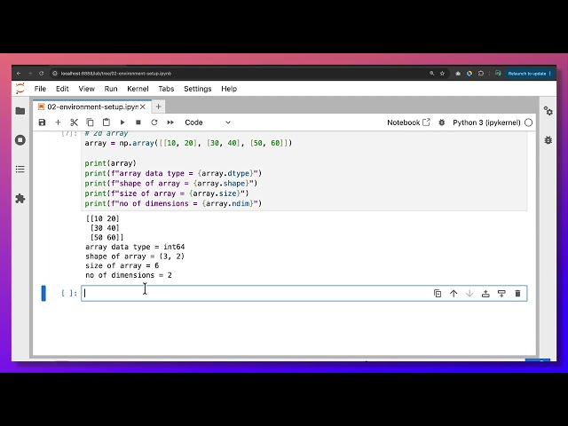Open the Tabs menu
The image size is (568, 426).
[166, 89]
